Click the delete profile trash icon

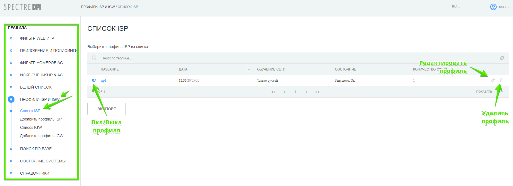[502, 80]
